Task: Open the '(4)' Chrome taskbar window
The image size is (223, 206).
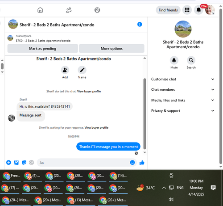Action: point(33,176)
